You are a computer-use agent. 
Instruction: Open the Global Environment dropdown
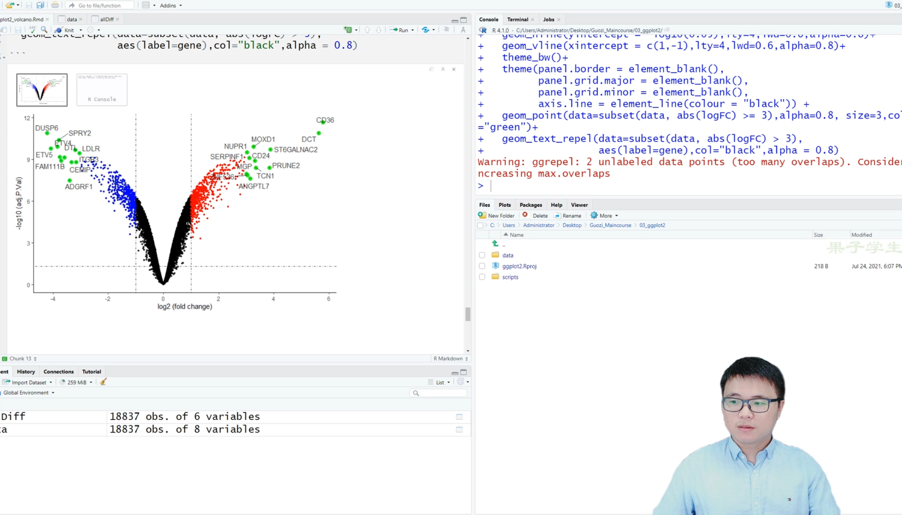(x=28, y=393)
